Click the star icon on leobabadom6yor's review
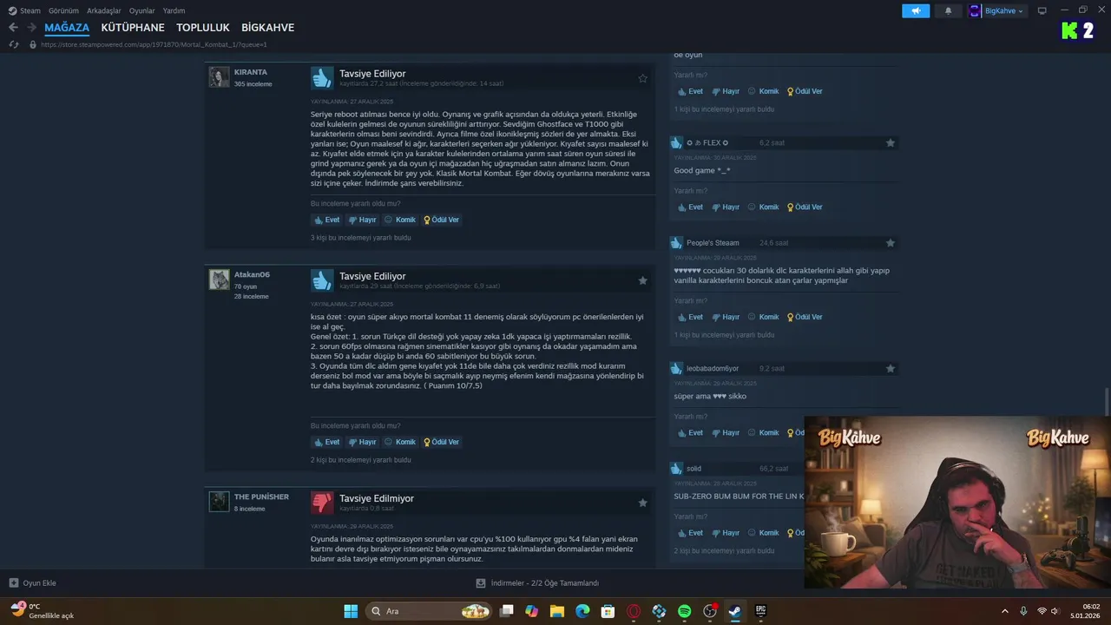Image resolution: width=1111 pixels, height=625 pixels. (x=891, y=368)
